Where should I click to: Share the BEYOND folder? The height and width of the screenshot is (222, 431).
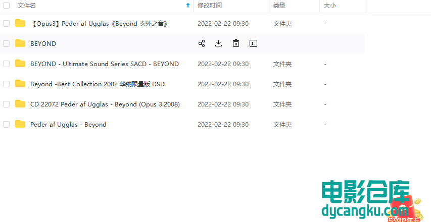point(202,43)
